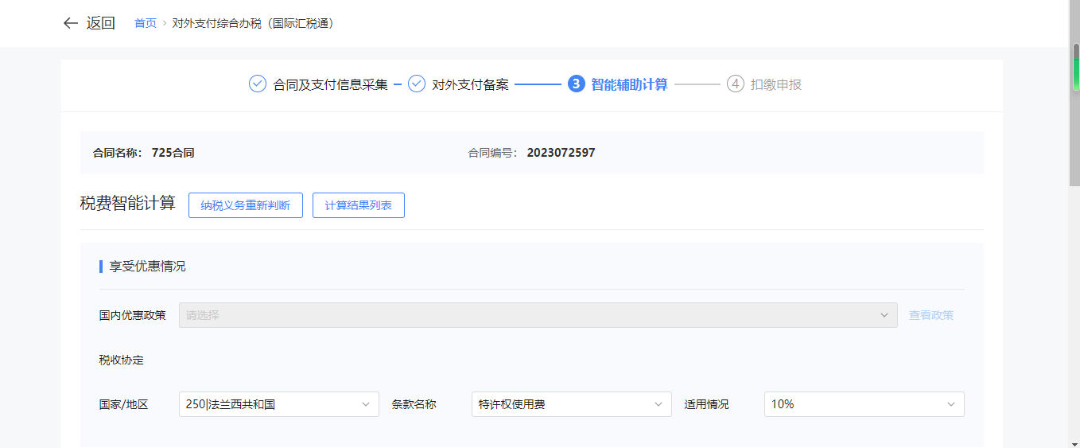Click the 纳税义务重新判断 button
Screen dimensions: 1080x448
pyautogui.click(x=245, y=205)
